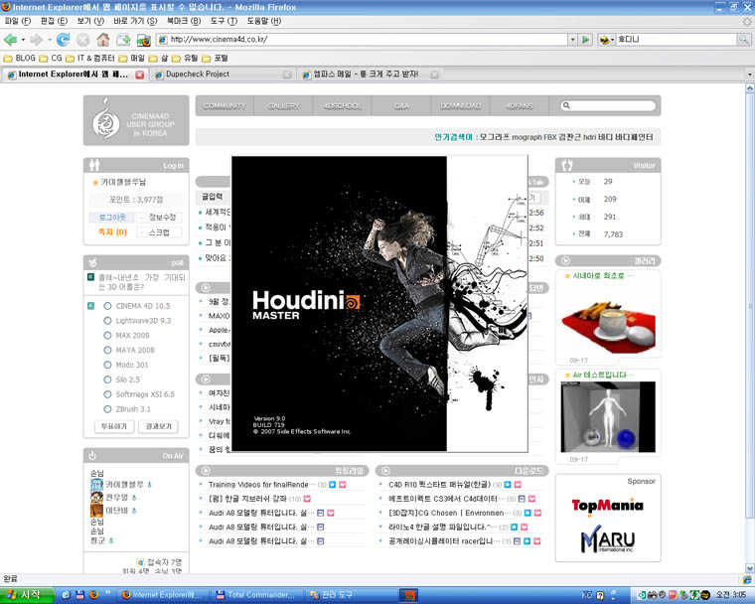Open the Windows Start (시작) button
Screen dimensions: 755x604
tap(27, 595)
